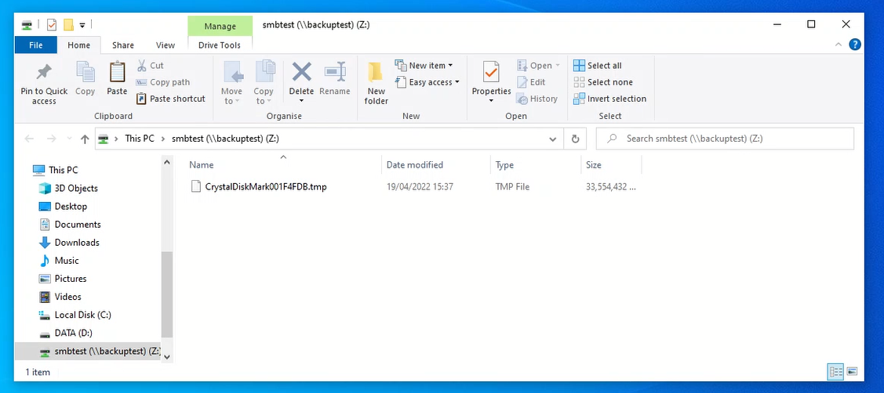Create a New folder from ribbon

376,83
